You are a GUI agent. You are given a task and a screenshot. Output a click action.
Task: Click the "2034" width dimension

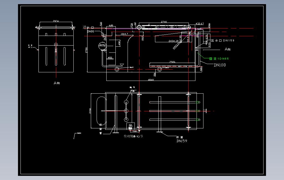click(56, 21)
